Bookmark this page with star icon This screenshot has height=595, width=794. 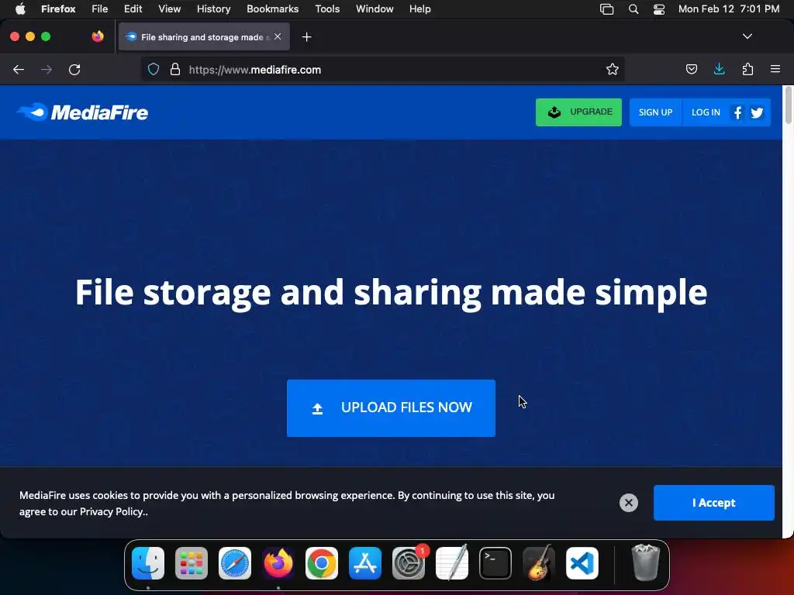coord(613,69)
